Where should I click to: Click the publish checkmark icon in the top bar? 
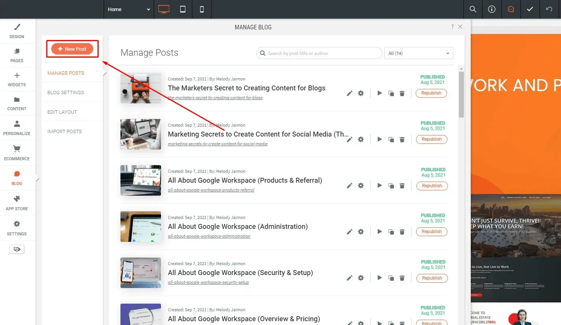coord(530,9)
